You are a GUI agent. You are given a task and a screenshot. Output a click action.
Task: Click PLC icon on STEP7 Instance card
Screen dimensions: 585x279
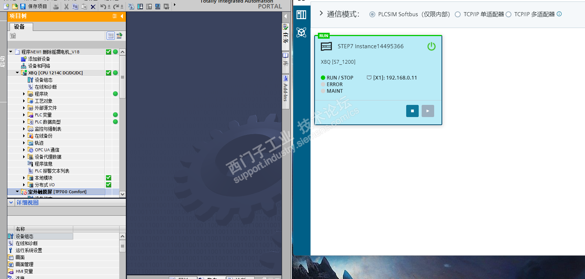coord(326,46)
